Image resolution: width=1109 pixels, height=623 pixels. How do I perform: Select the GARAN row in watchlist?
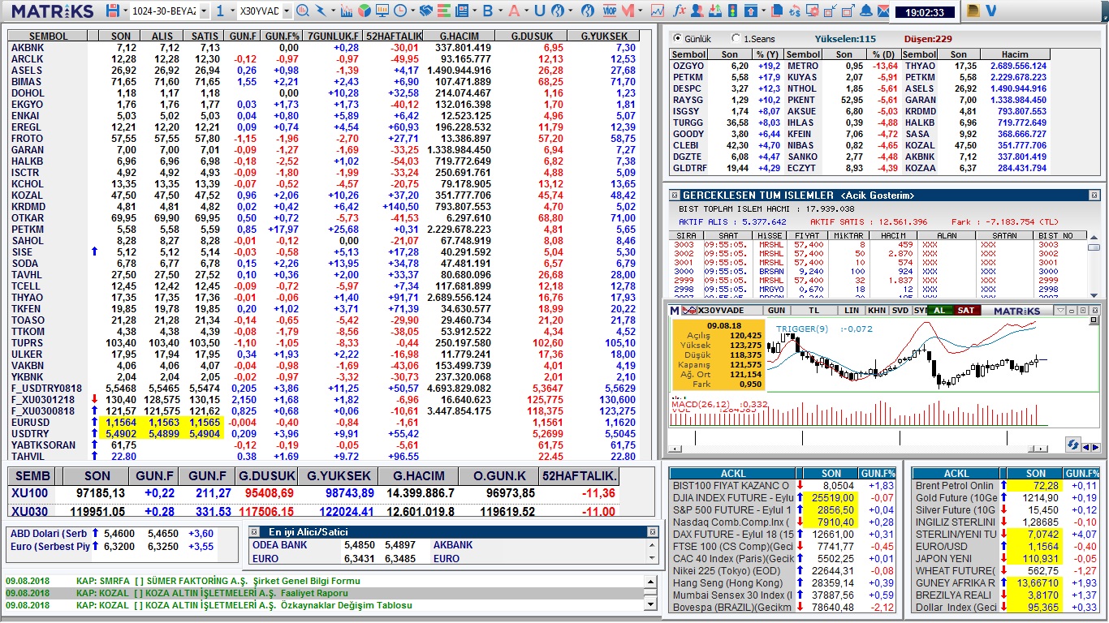coord(325,150)
